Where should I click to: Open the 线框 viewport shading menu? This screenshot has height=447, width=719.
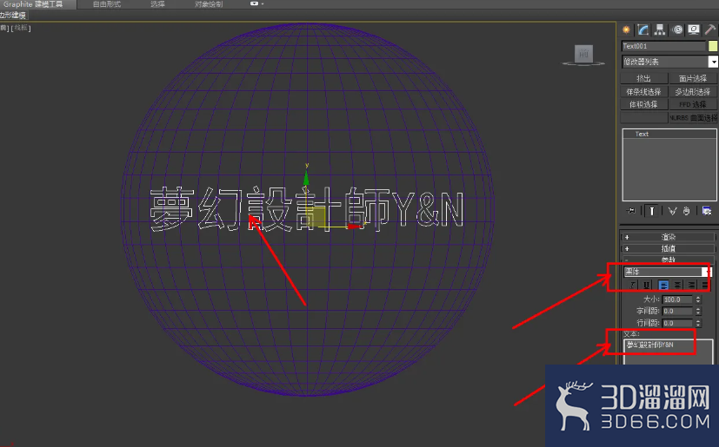22,28
